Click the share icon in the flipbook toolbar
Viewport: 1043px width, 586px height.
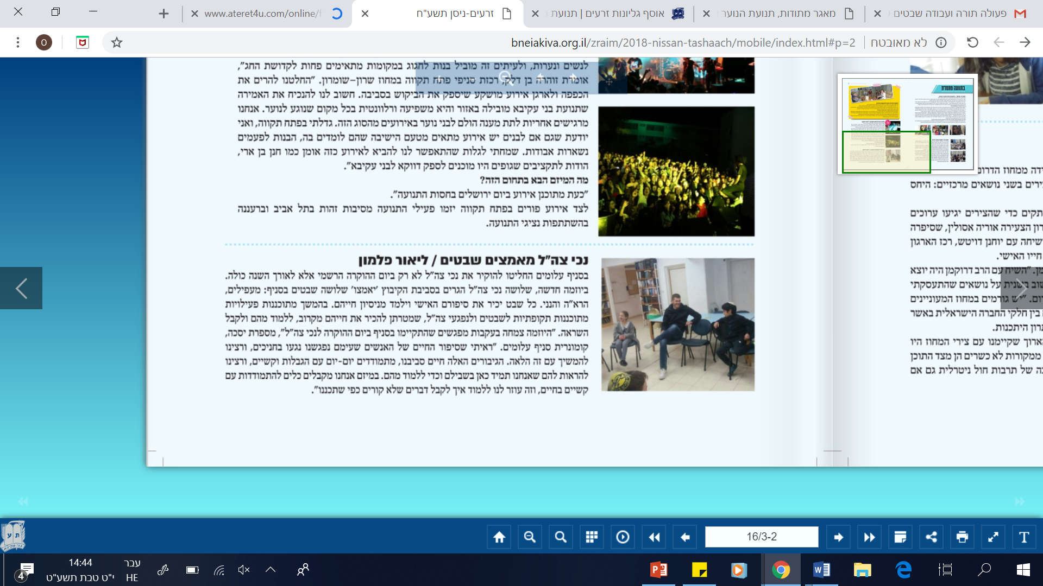point(931,537)
